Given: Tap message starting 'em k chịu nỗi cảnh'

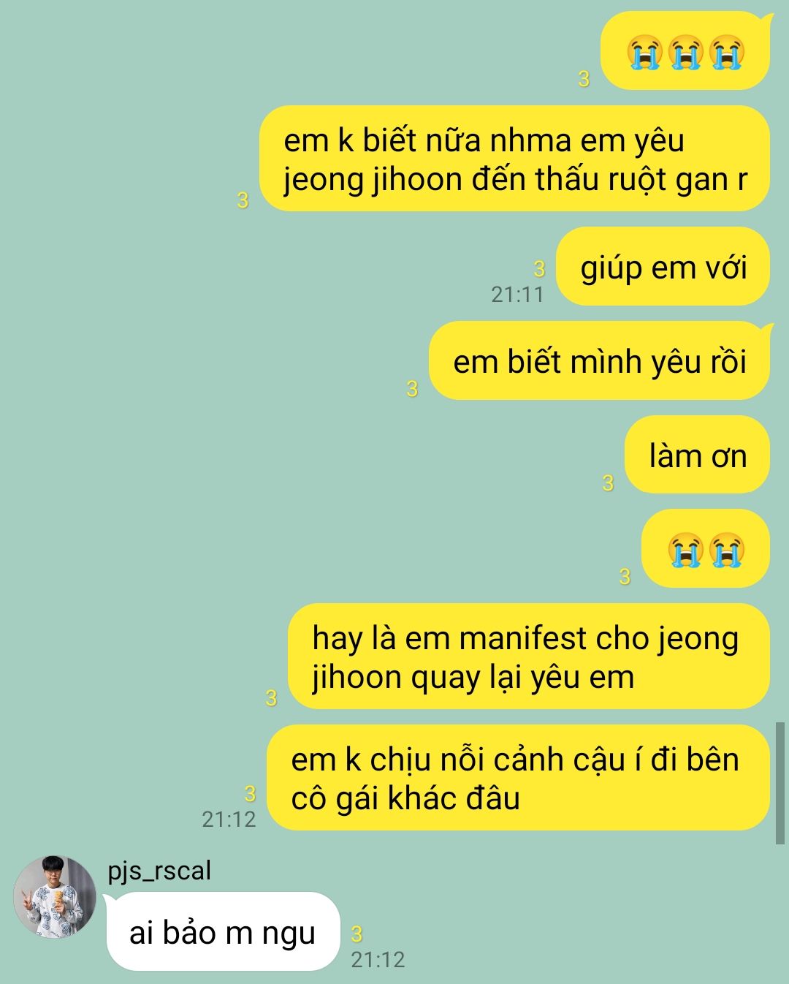Looking at the screenshot, I should 518,778.
